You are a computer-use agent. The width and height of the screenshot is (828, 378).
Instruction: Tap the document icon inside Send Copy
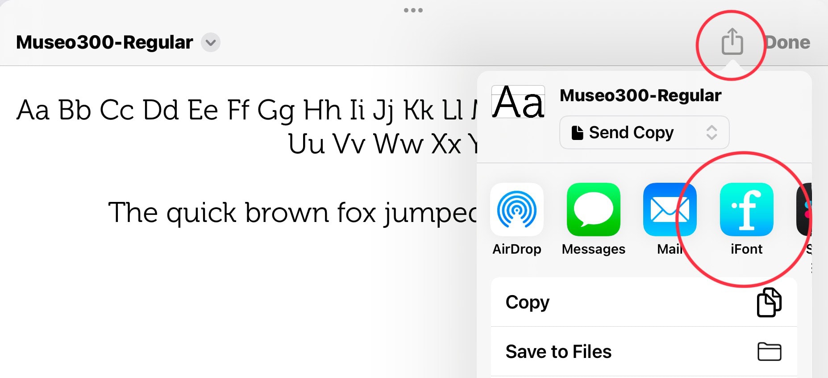(x=577, y=133)
